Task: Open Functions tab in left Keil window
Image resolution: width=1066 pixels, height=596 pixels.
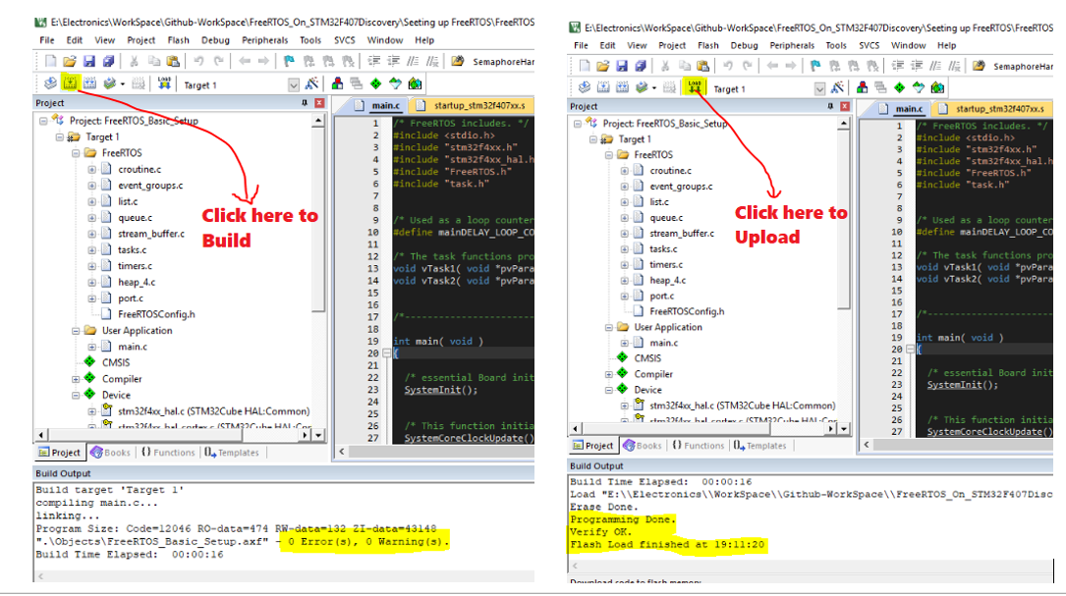Action: coord(168,453)
